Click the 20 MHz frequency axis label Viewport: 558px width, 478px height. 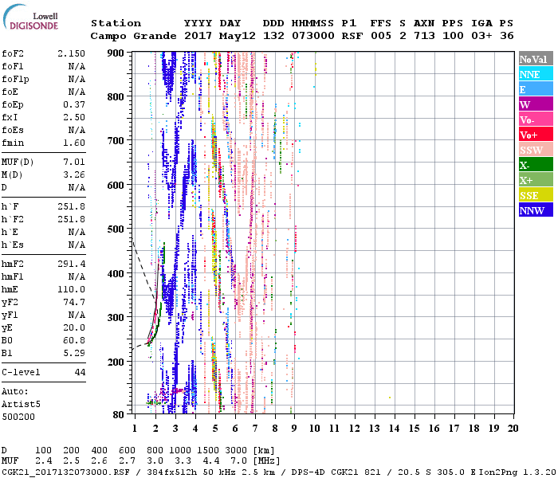(513, 429)
